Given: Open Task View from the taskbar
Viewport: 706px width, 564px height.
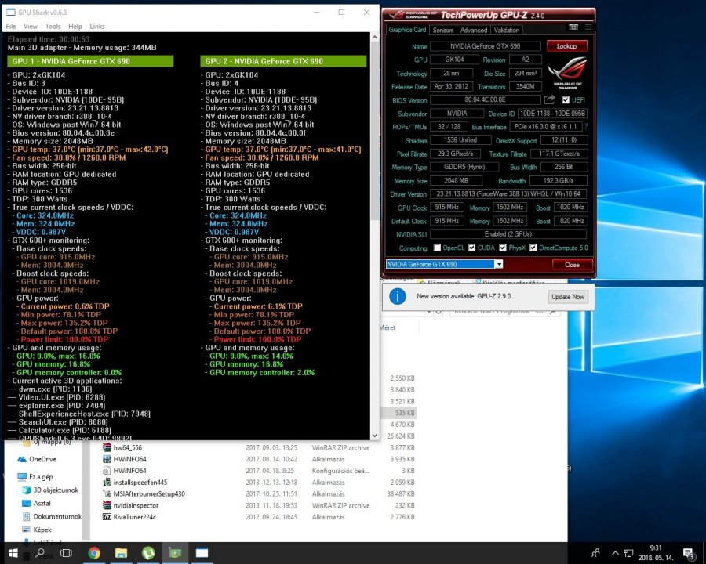Looking at the screenshot, I should point(67,553).
